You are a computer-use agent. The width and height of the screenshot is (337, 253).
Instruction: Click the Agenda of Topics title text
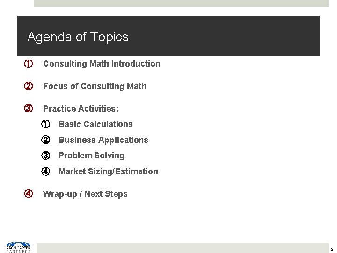78,37
